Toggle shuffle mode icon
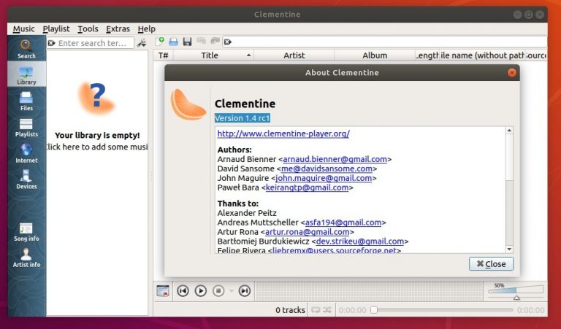The height and width of the screenshot is (329, 561). pyautogui.click(x=327, y=310)
